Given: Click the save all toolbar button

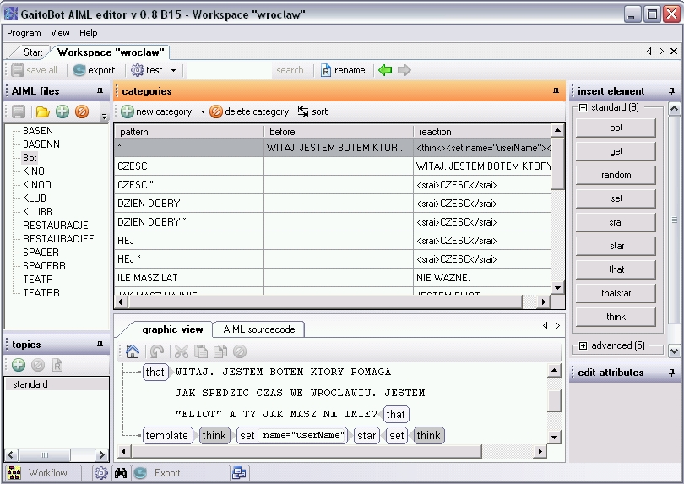Looking at the screenshot, I should (x=34, y=70).
